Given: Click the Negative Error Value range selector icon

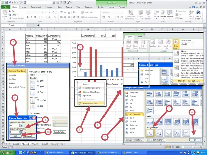Looking at the screenshot, I should 21,132.
